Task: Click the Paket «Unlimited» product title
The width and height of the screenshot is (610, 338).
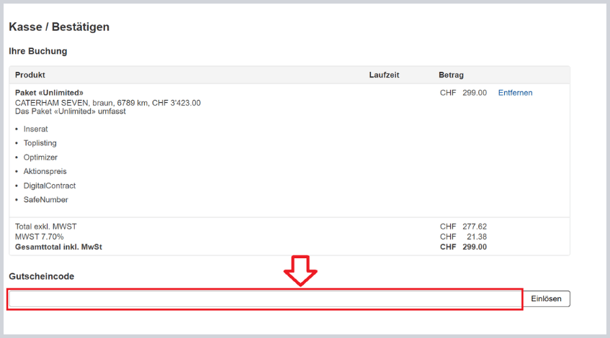Action: click(49, 93)
